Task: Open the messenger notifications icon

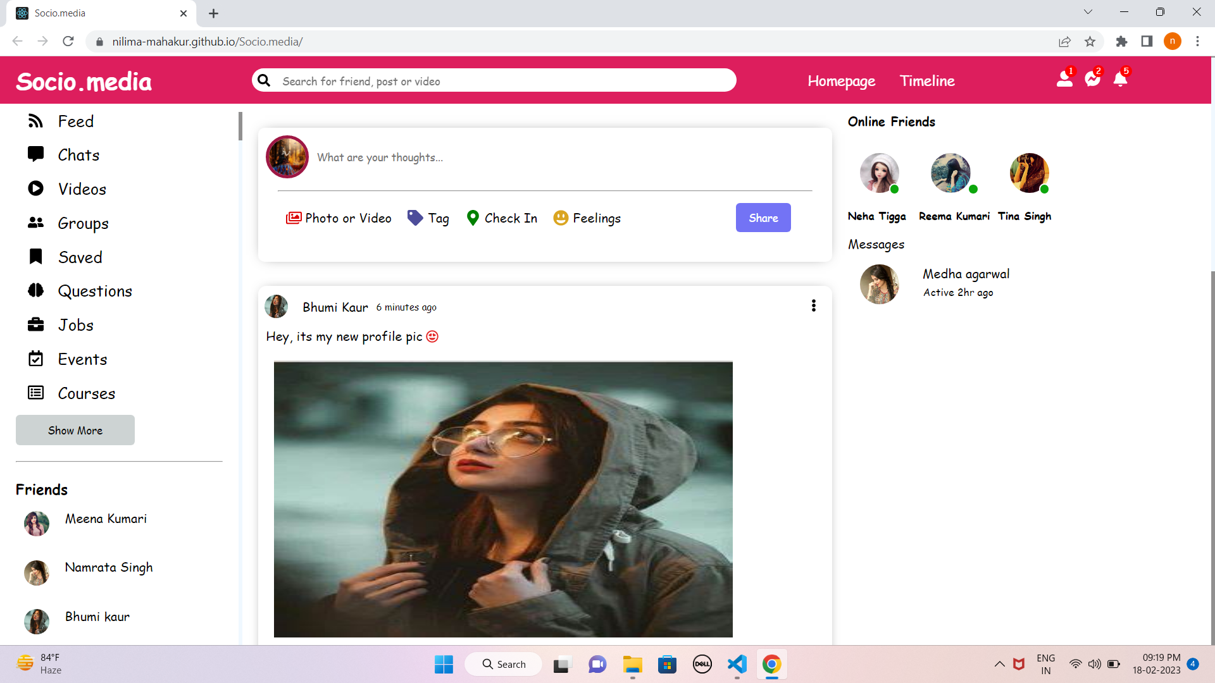Action: (x=1092, y=80)
